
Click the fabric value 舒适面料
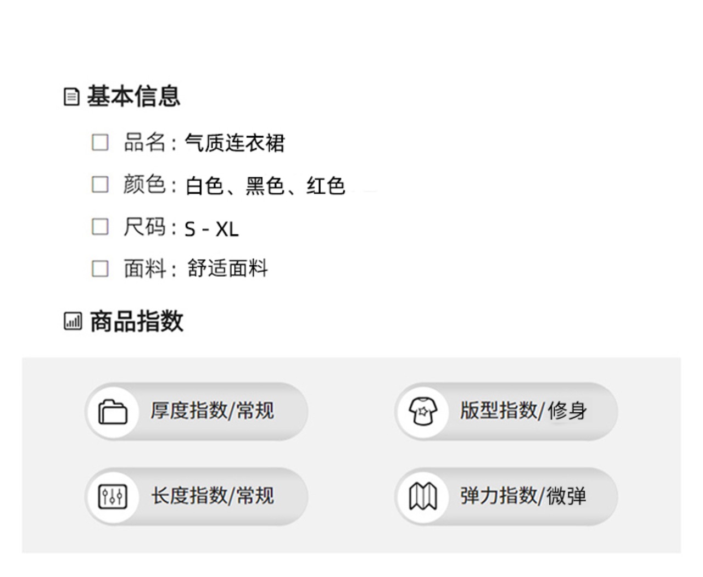coord(227,268)
